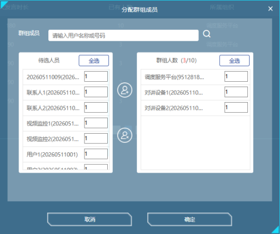The height and width of the screenshot is (234, 280).
Task: Select candidate 联系人1(202605110...
Action: [x=53, y=93]
